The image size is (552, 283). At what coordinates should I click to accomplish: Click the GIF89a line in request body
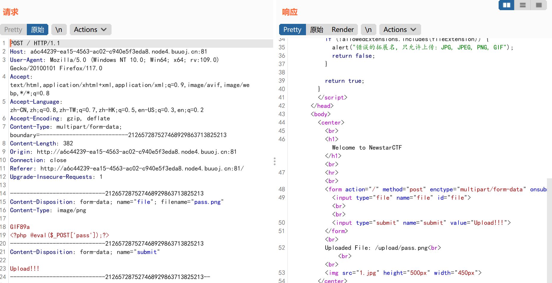point(20,227)
